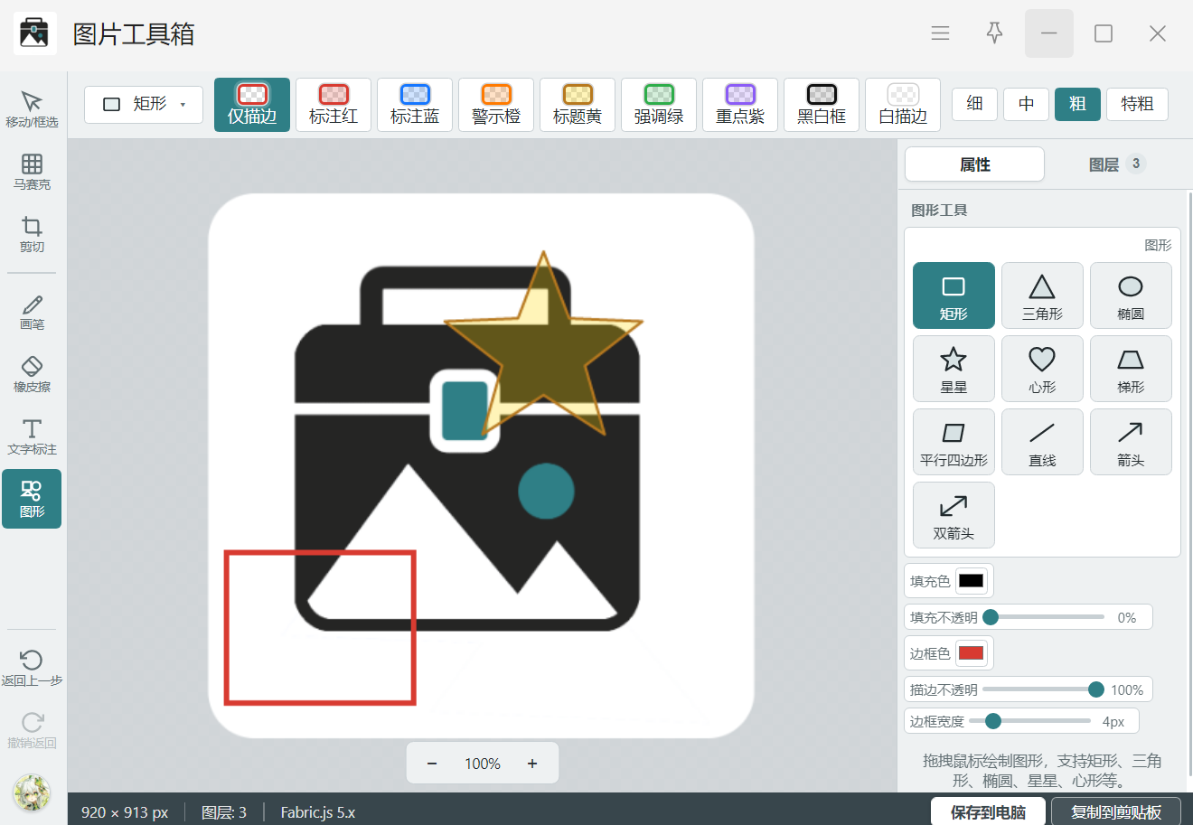Switch to the 属性 properties tab

pos(974,164)
